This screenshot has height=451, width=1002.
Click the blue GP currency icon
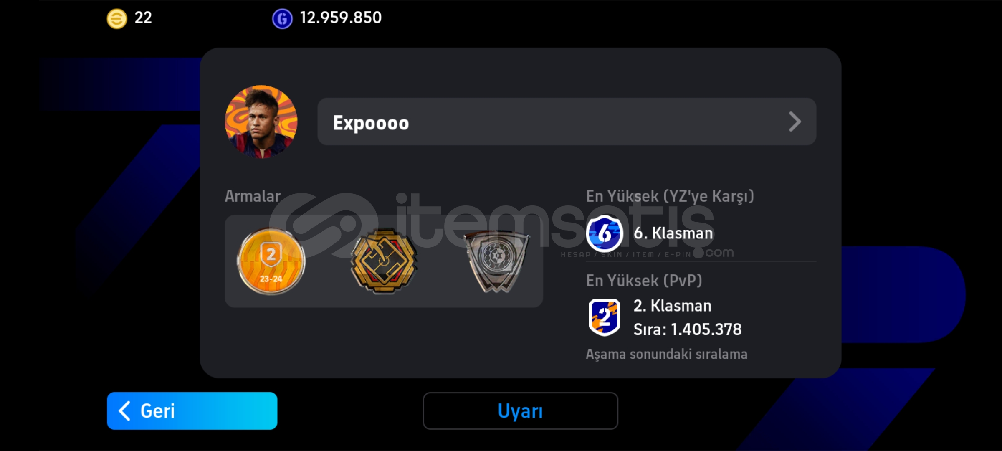click(x=282, y=19)
